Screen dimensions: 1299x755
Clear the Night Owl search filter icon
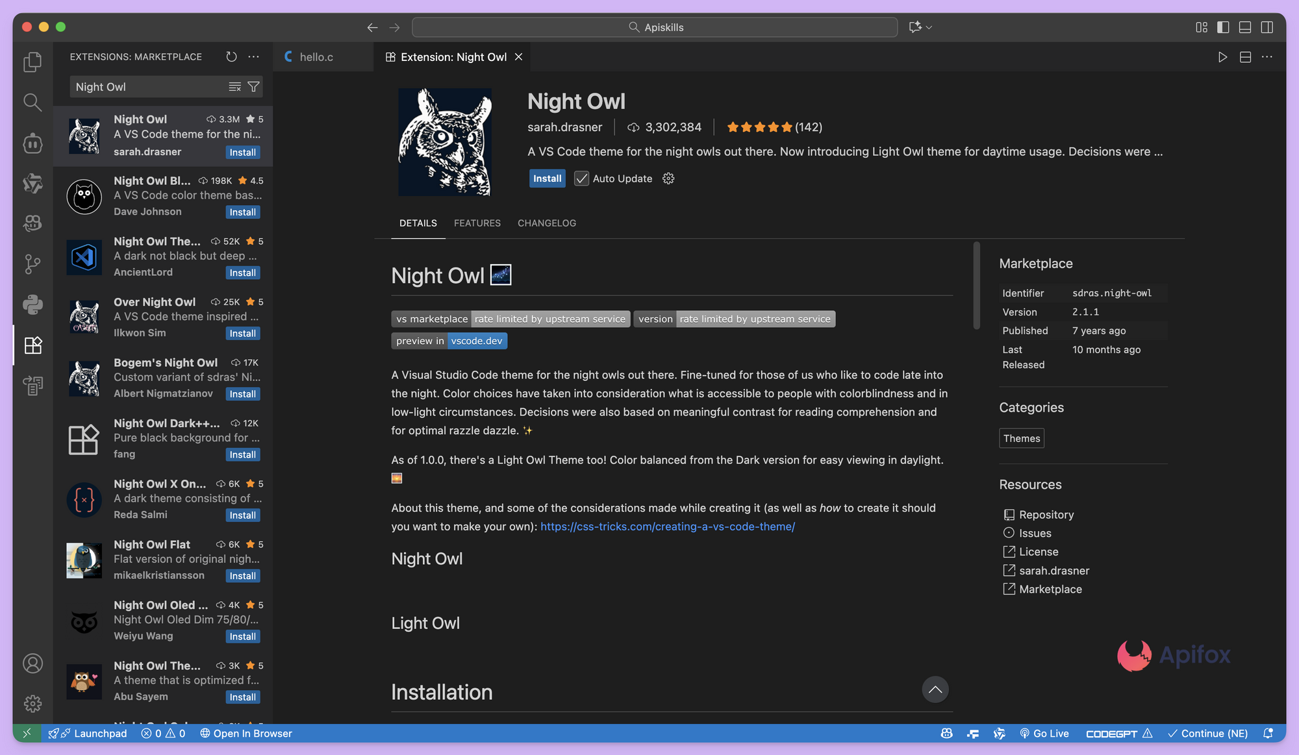234,86
